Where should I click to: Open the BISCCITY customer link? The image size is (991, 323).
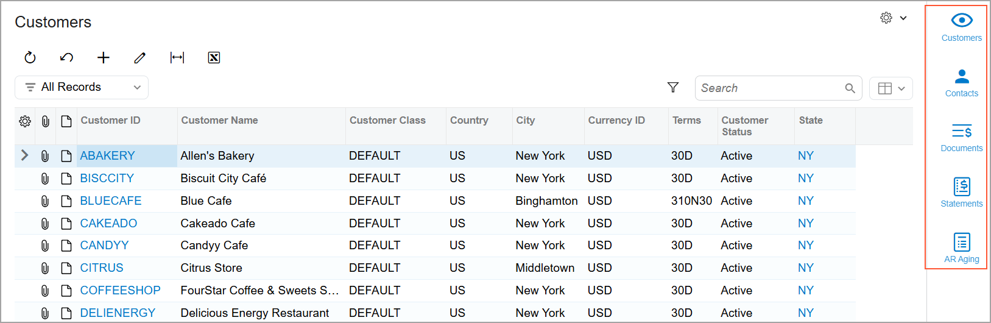[x=107, y=179]
